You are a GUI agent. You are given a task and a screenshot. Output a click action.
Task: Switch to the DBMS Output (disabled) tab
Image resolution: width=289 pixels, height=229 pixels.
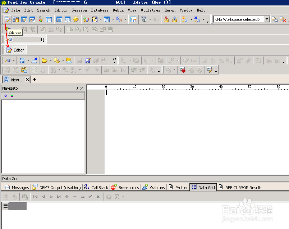(x=56, y=187)
